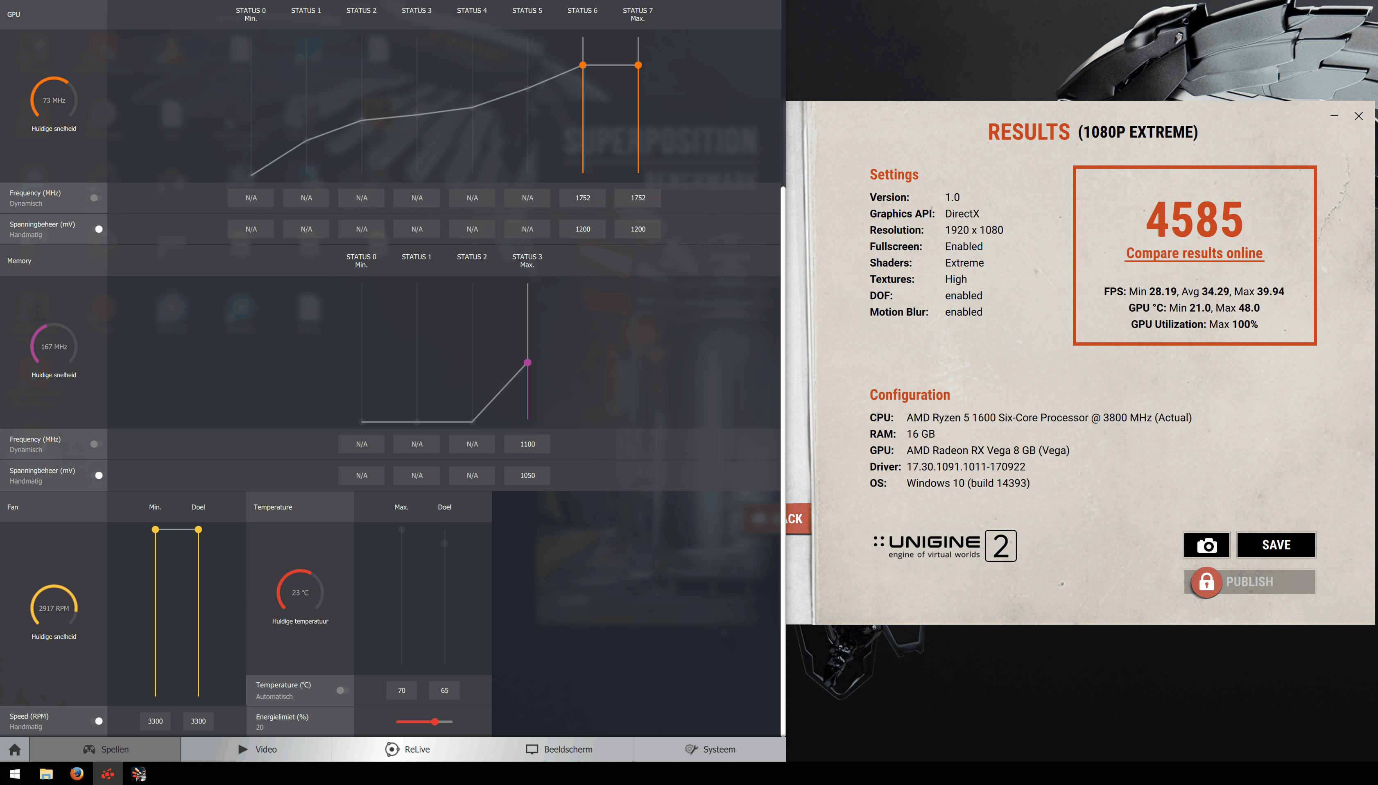Switch to Superposition benchmark taskbar icon
The image size is (1378, 785).
(x=138, y=774)
